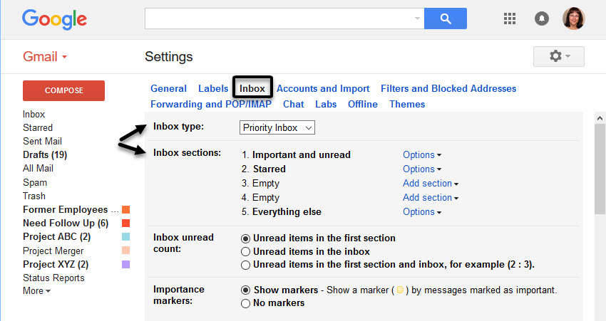This screenshot has height=321, width=606.
Task: Click Add section for section 4
Action: click(430, 198)
